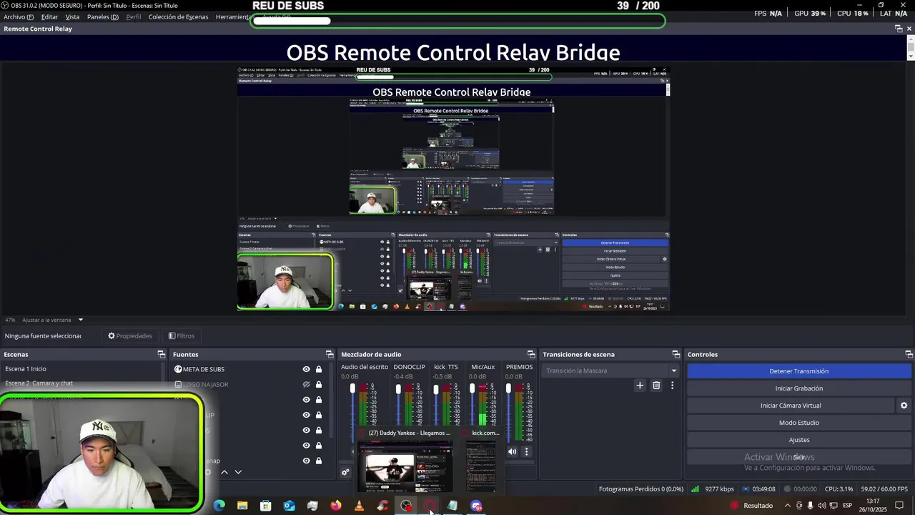Screen dimensions: 915x515
Task: Undock the Transiciones de escena panel
Action: point(676,354)
